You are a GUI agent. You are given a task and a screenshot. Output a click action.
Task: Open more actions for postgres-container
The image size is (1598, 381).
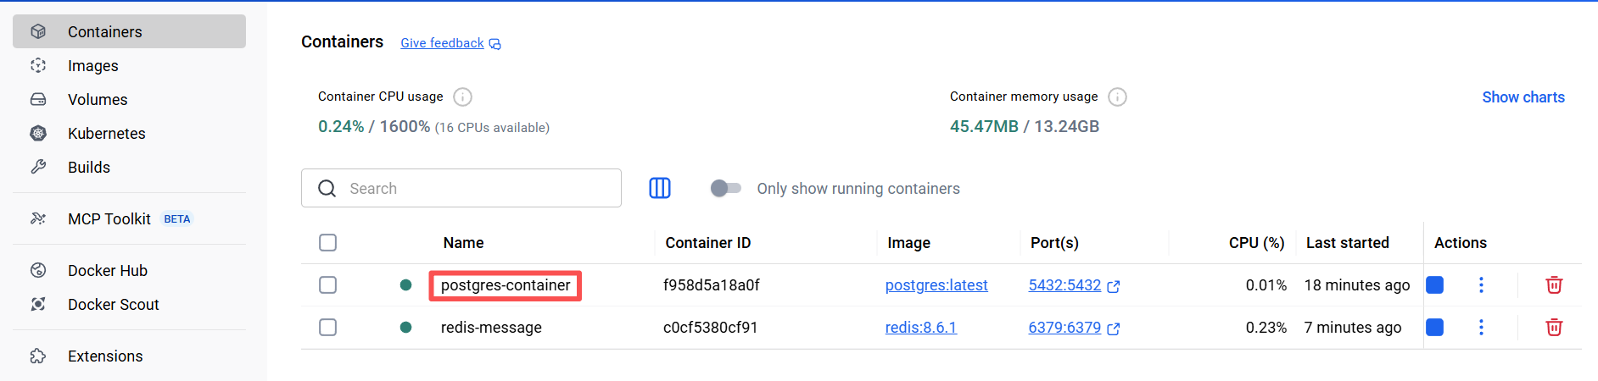[x=1481, y=285]
